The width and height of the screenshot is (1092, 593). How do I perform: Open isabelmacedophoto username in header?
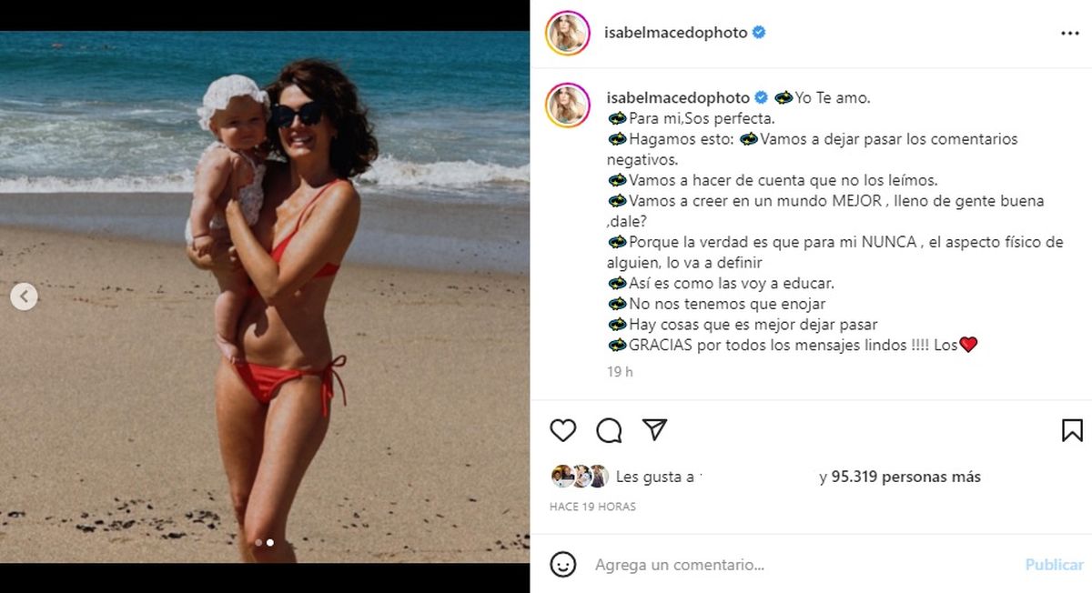[x=676, y=33]
